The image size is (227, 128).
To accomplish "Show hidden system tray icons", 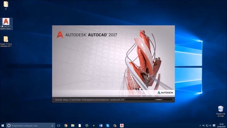I will (200, 126).
